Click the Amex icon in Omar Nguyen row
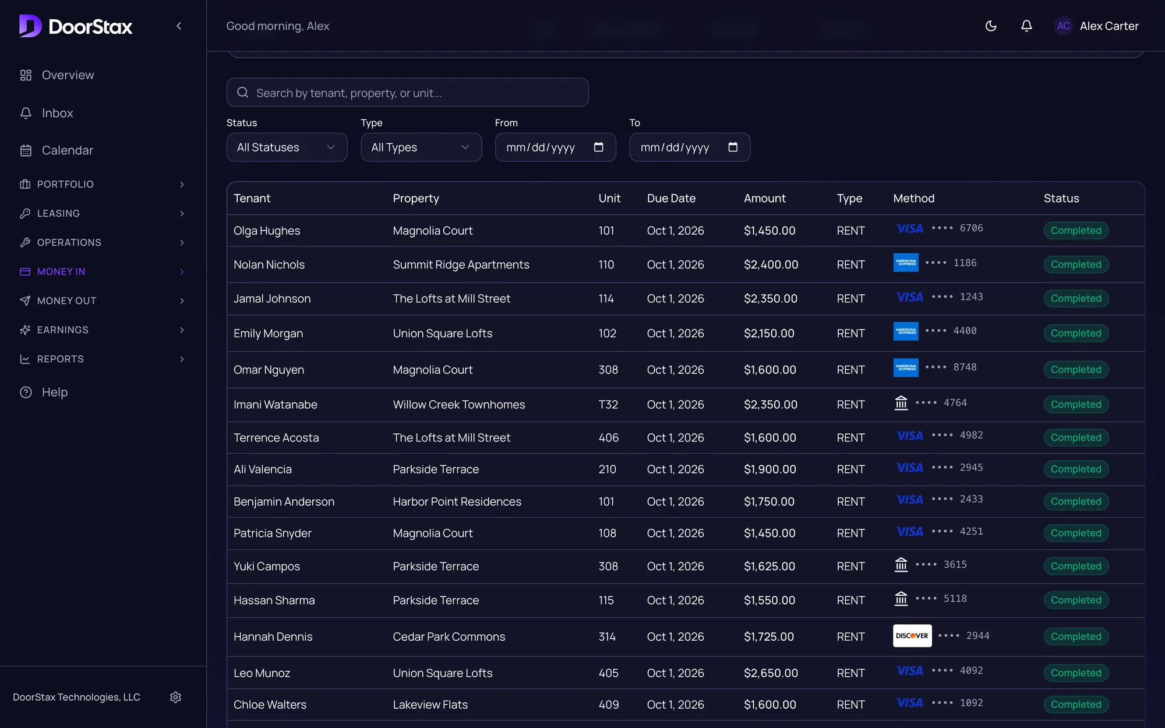Viewport: 1165px width, 728px height. pos(906,367)
